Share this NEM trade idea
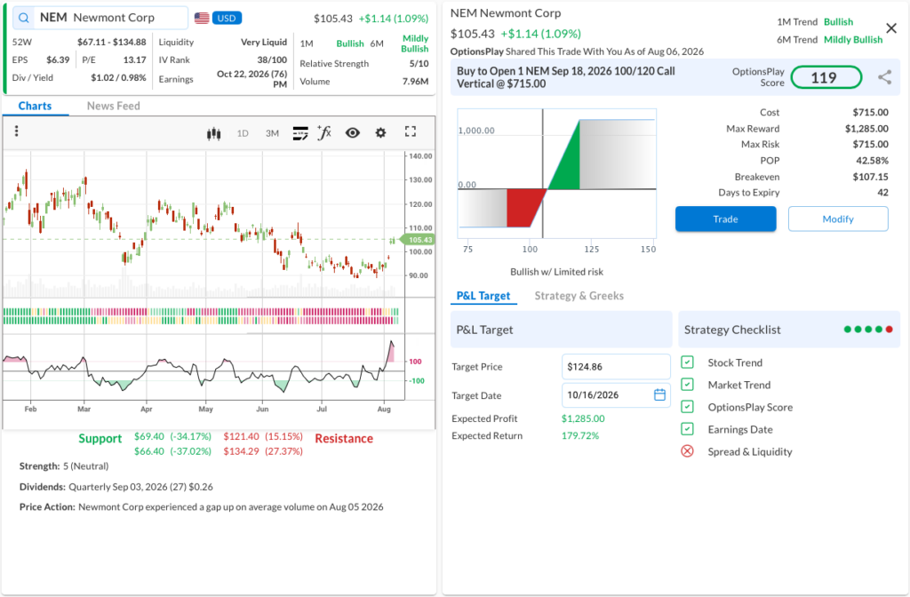Screen dimensions: 910x597 [x=884, y=77]
